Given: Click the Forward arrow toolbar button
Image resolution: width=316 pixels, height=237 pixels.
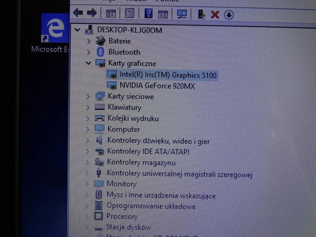Looking at the screenshot, I should 92,13.
